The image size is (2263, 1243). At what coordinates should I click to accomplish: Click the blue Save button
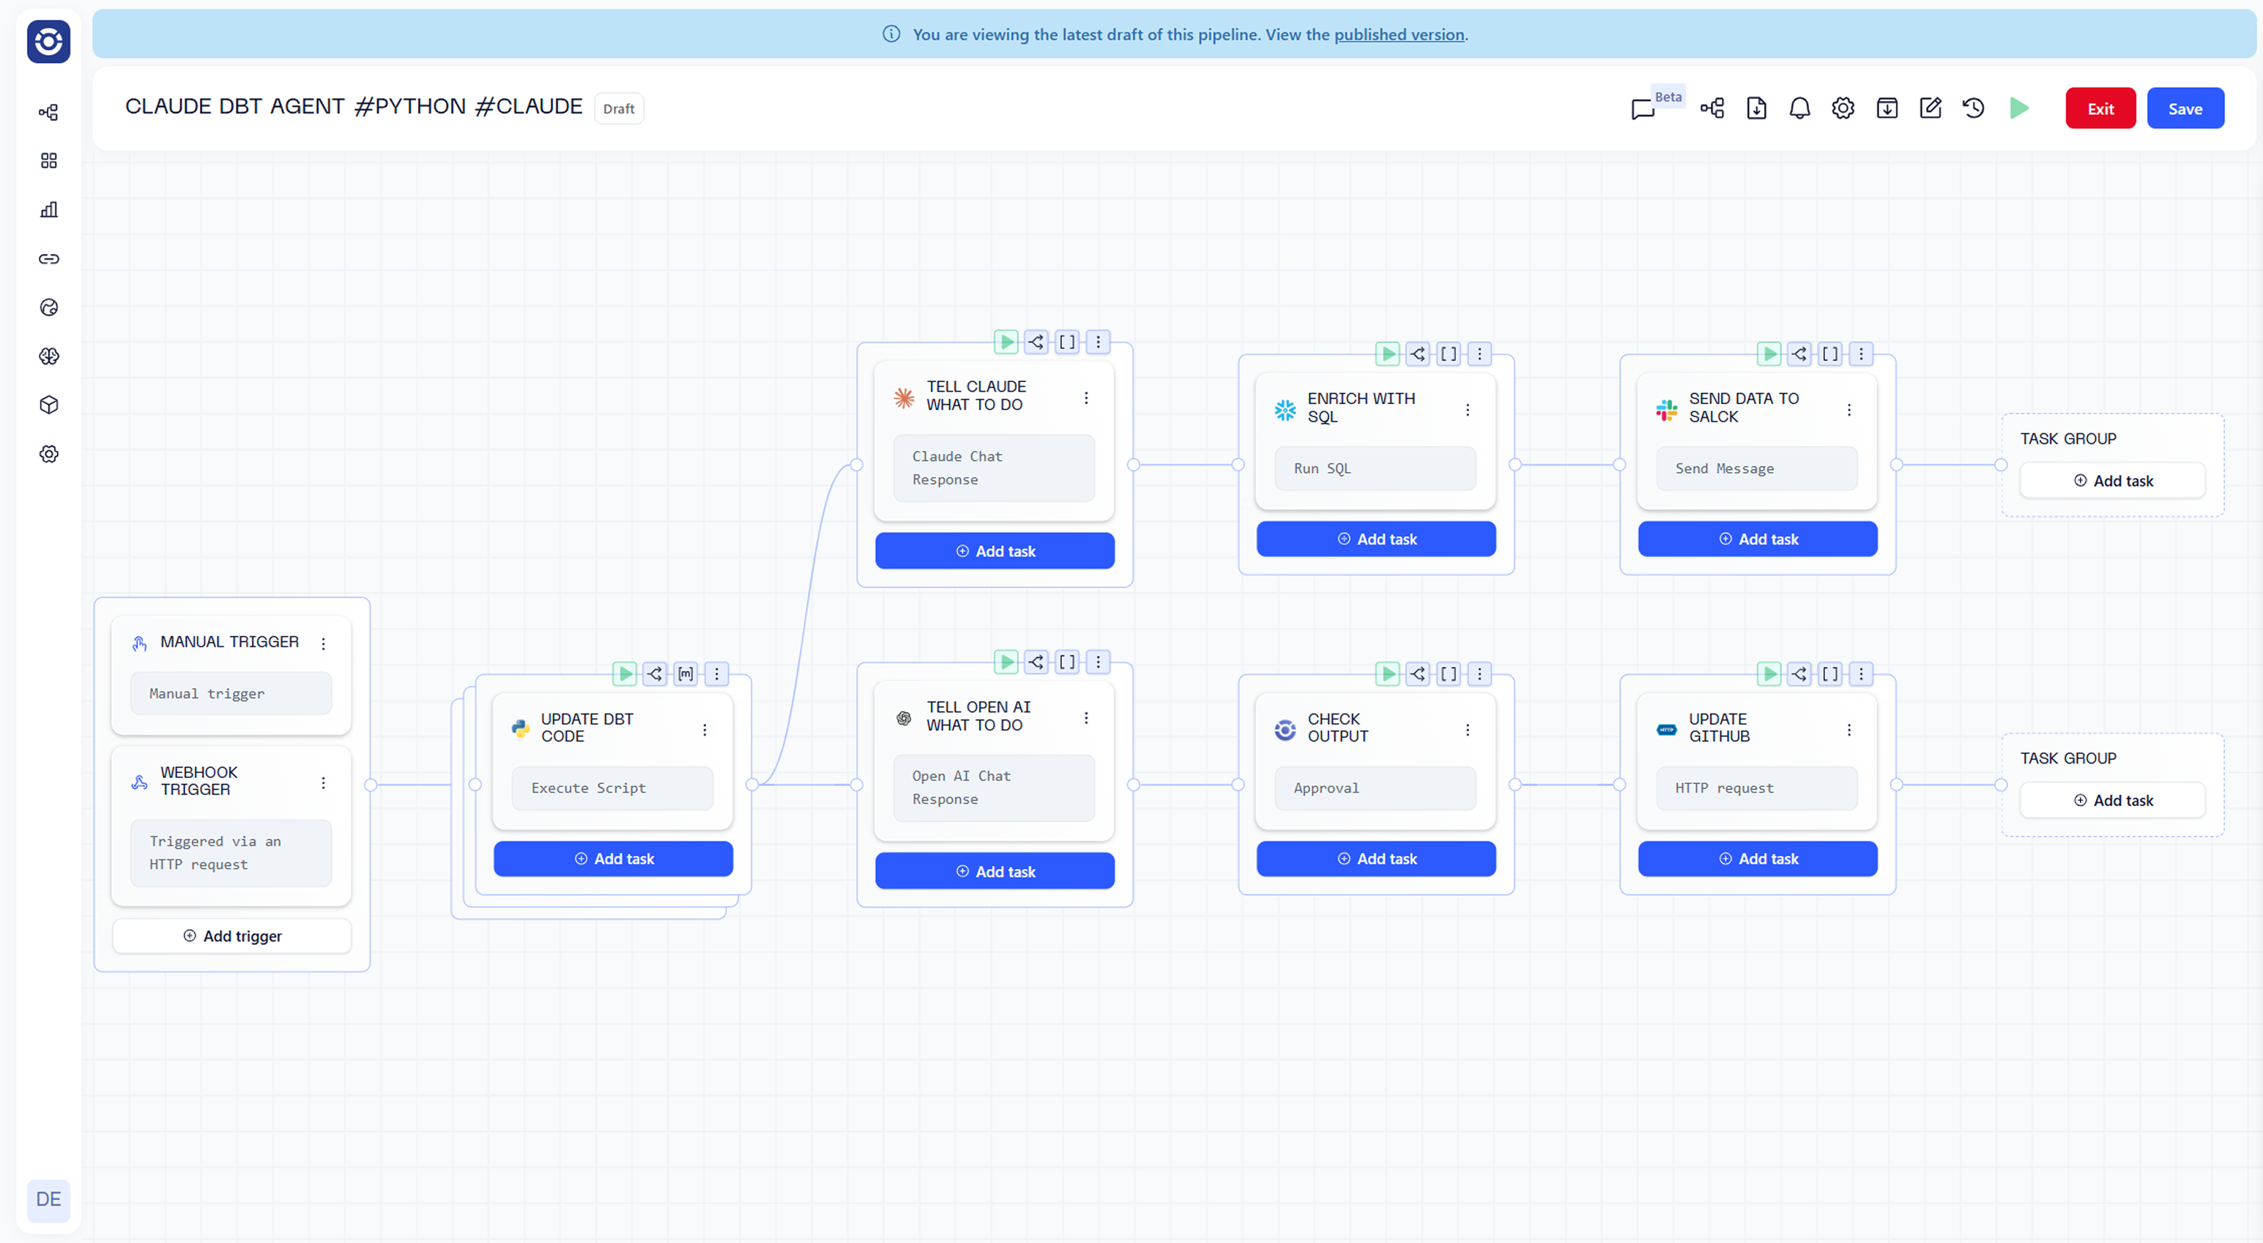click(x=2184, y=109)
